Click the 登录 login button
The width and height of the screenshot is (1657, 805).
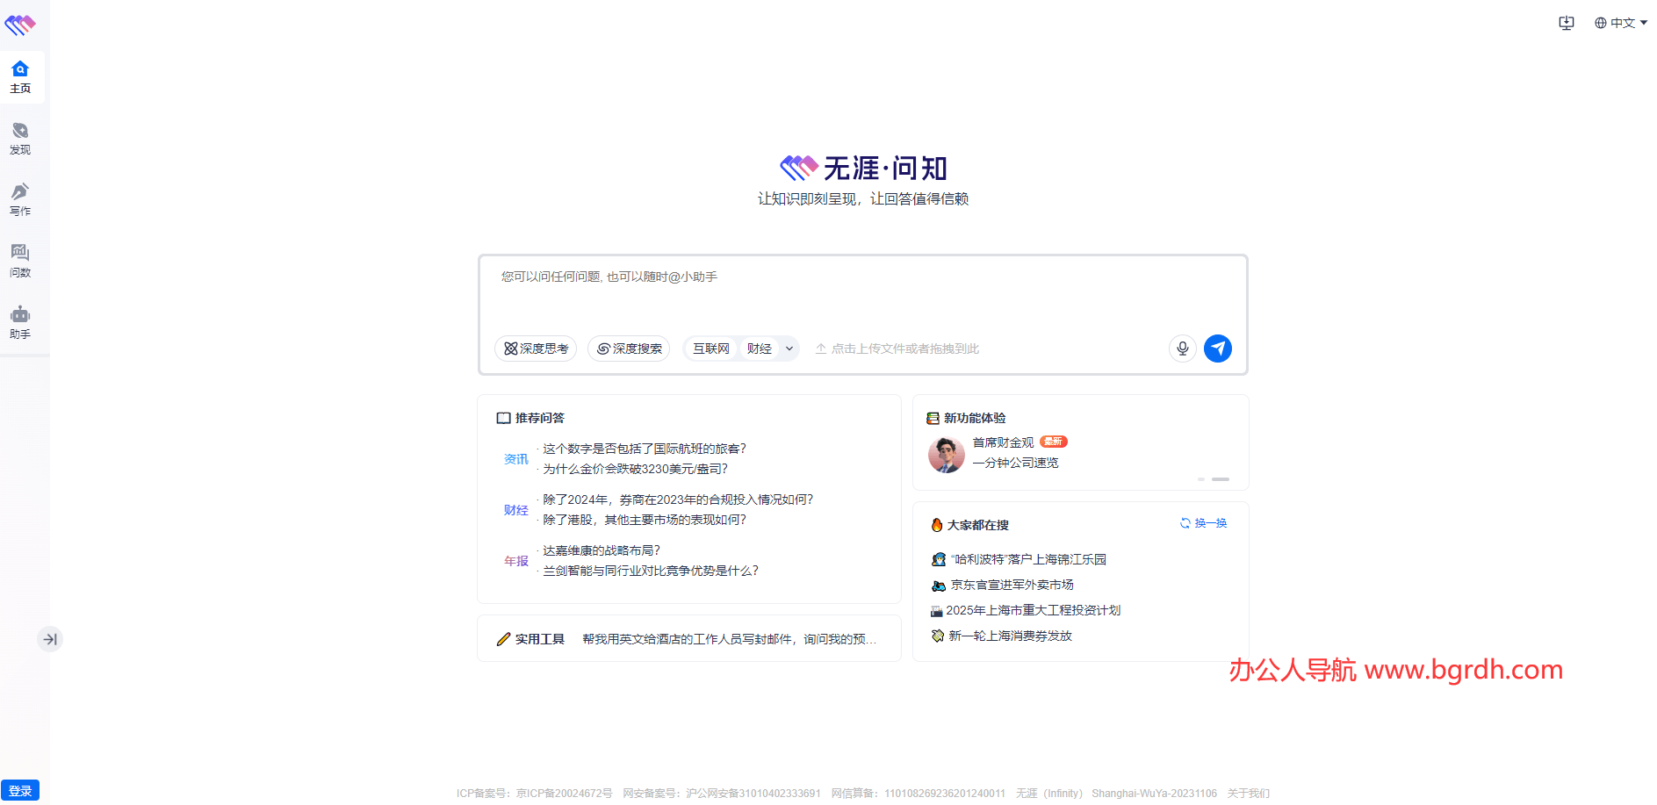click(x=20, y=790)
